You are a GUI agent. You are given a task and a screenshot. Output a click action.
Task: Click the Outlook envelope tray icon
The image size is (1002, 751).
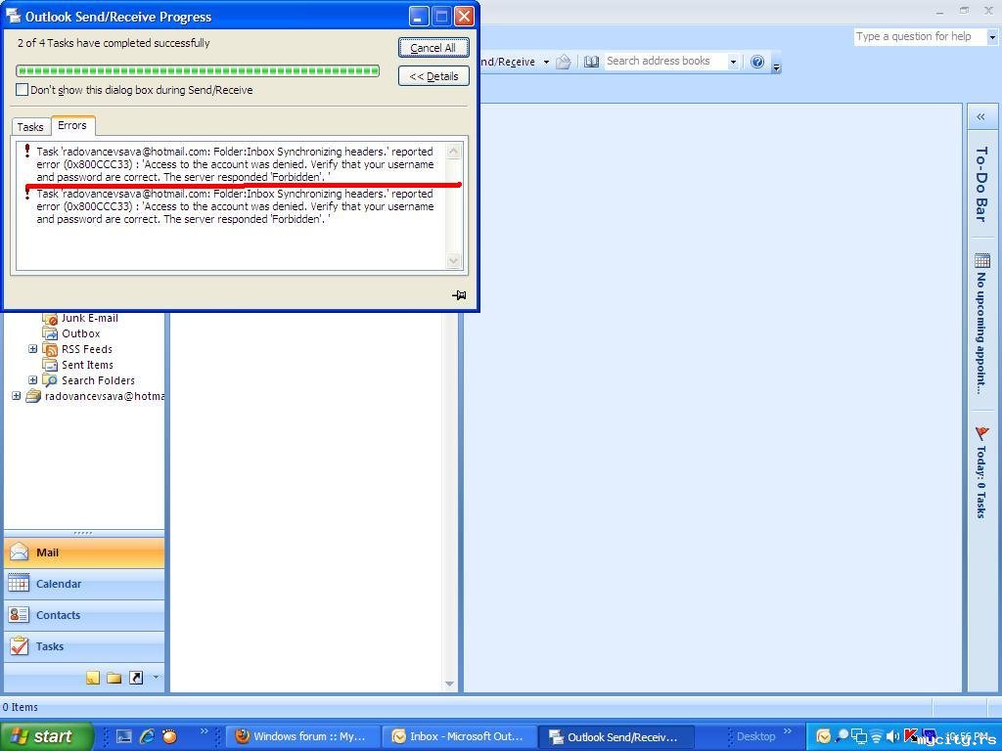pos(824,736)
